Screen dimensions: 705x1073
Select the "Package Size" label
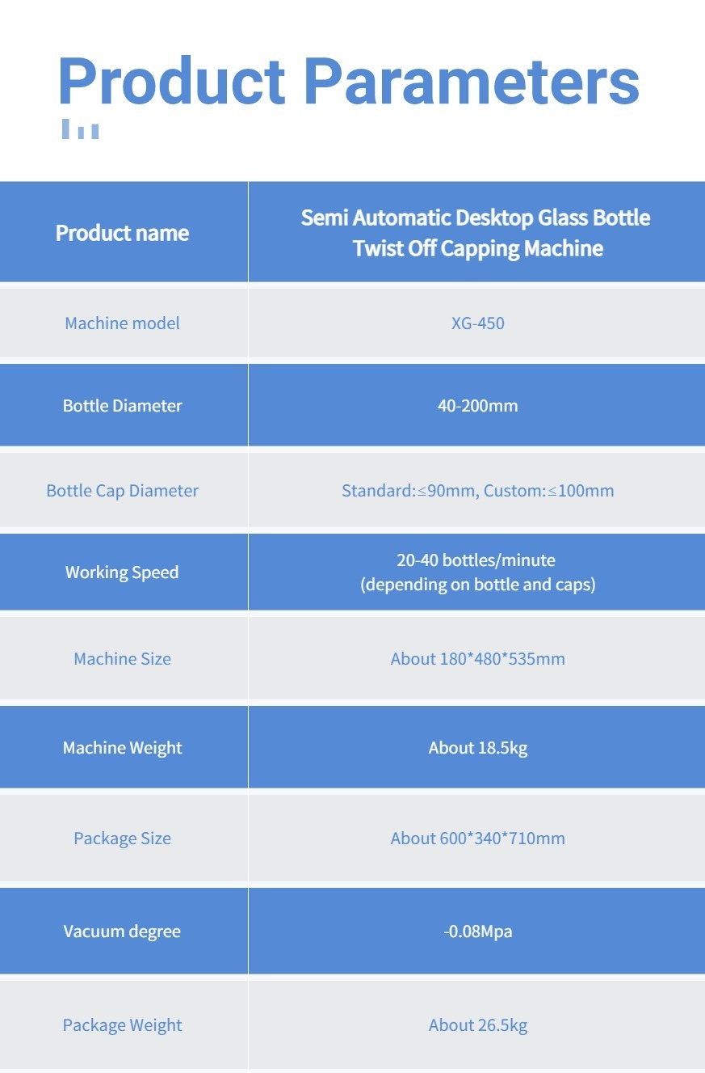(123, 839)
